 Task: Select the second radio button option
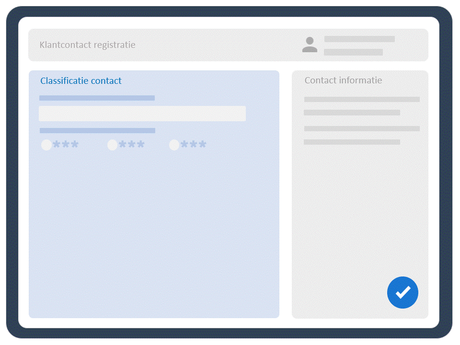tap(112, 145)
